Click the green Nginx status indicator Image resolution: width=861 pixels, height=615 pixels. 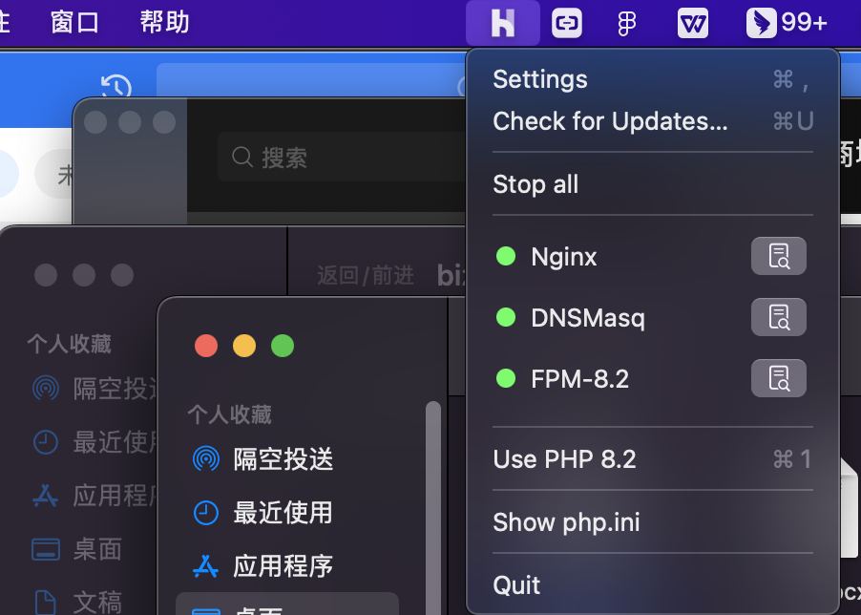[x=506, y=256]
